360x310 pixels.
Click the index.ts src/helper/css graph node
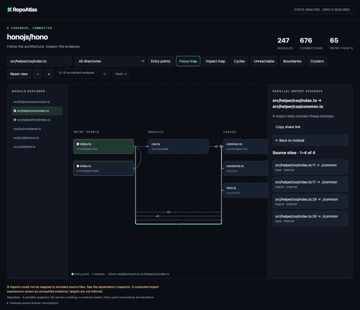pos(103,146)
